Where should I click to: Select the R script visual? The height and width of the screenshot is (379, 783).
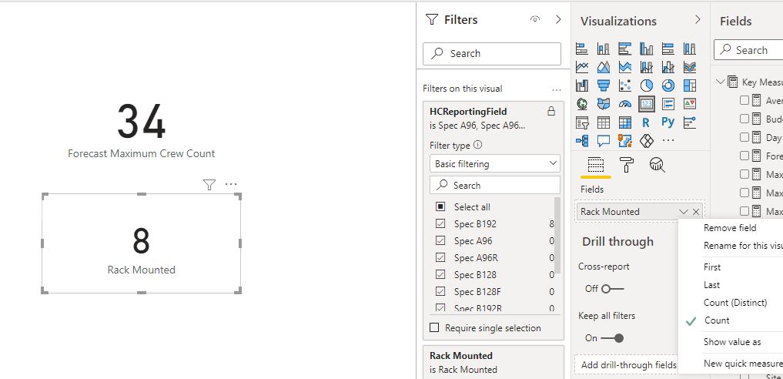click(646, 122)
